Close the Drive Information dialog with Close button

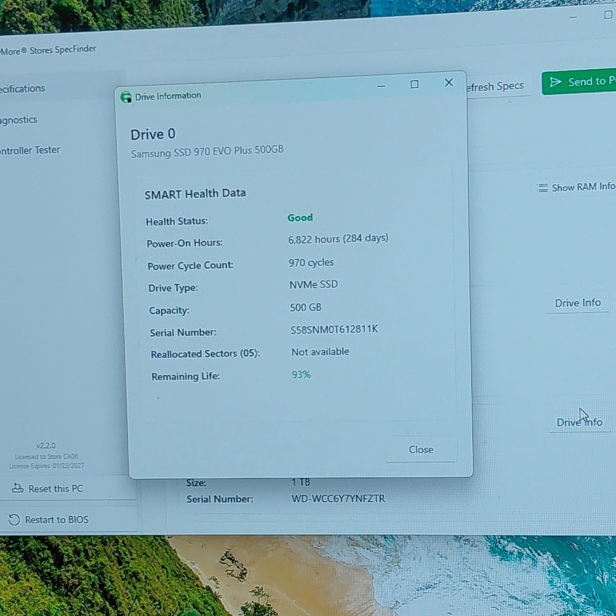click(x=421, y=450)
